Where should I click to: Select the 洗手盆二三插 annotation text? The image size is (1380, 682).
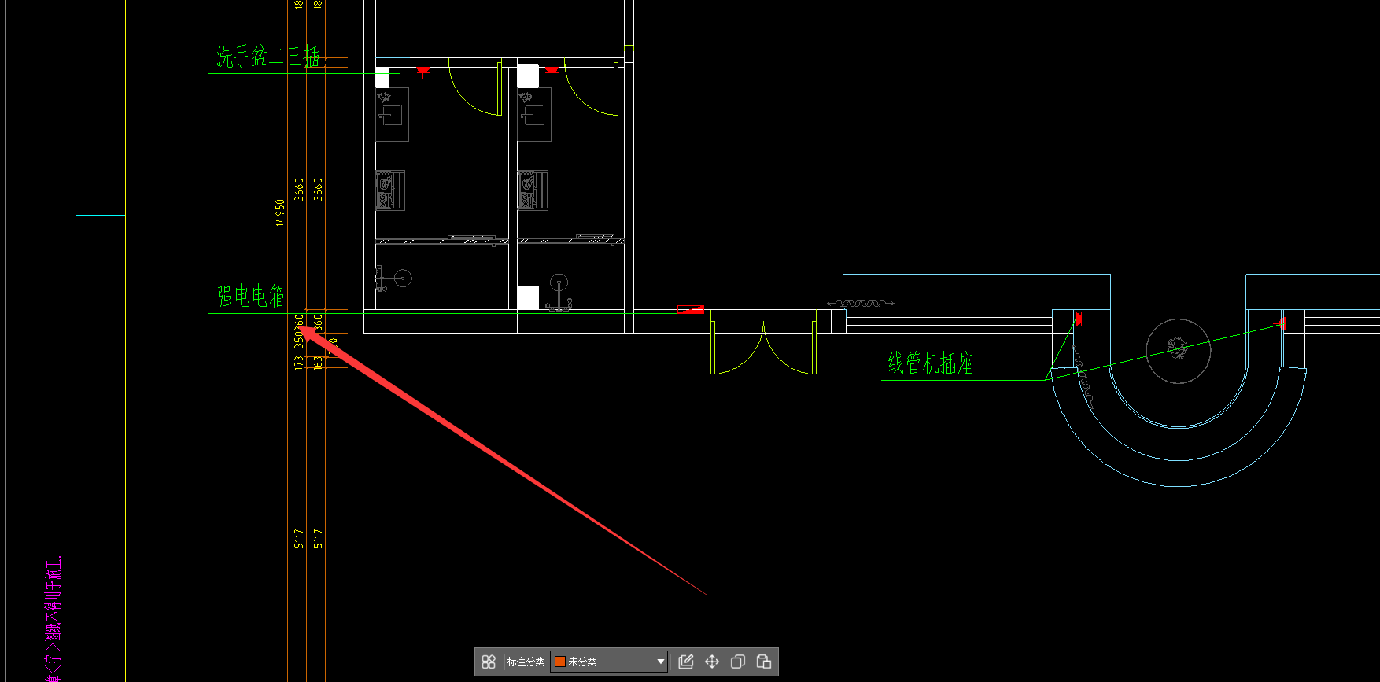[x=268, y=57]
